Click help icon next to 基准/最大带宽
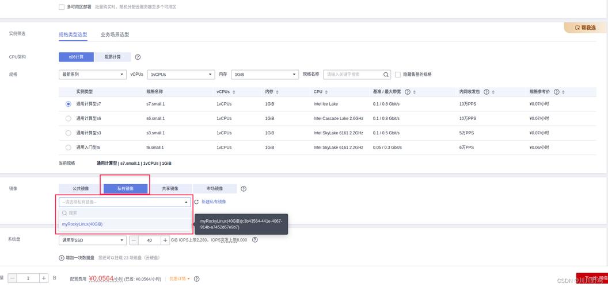The width and height of the screenshot is (608, 287). pos(408,92)
